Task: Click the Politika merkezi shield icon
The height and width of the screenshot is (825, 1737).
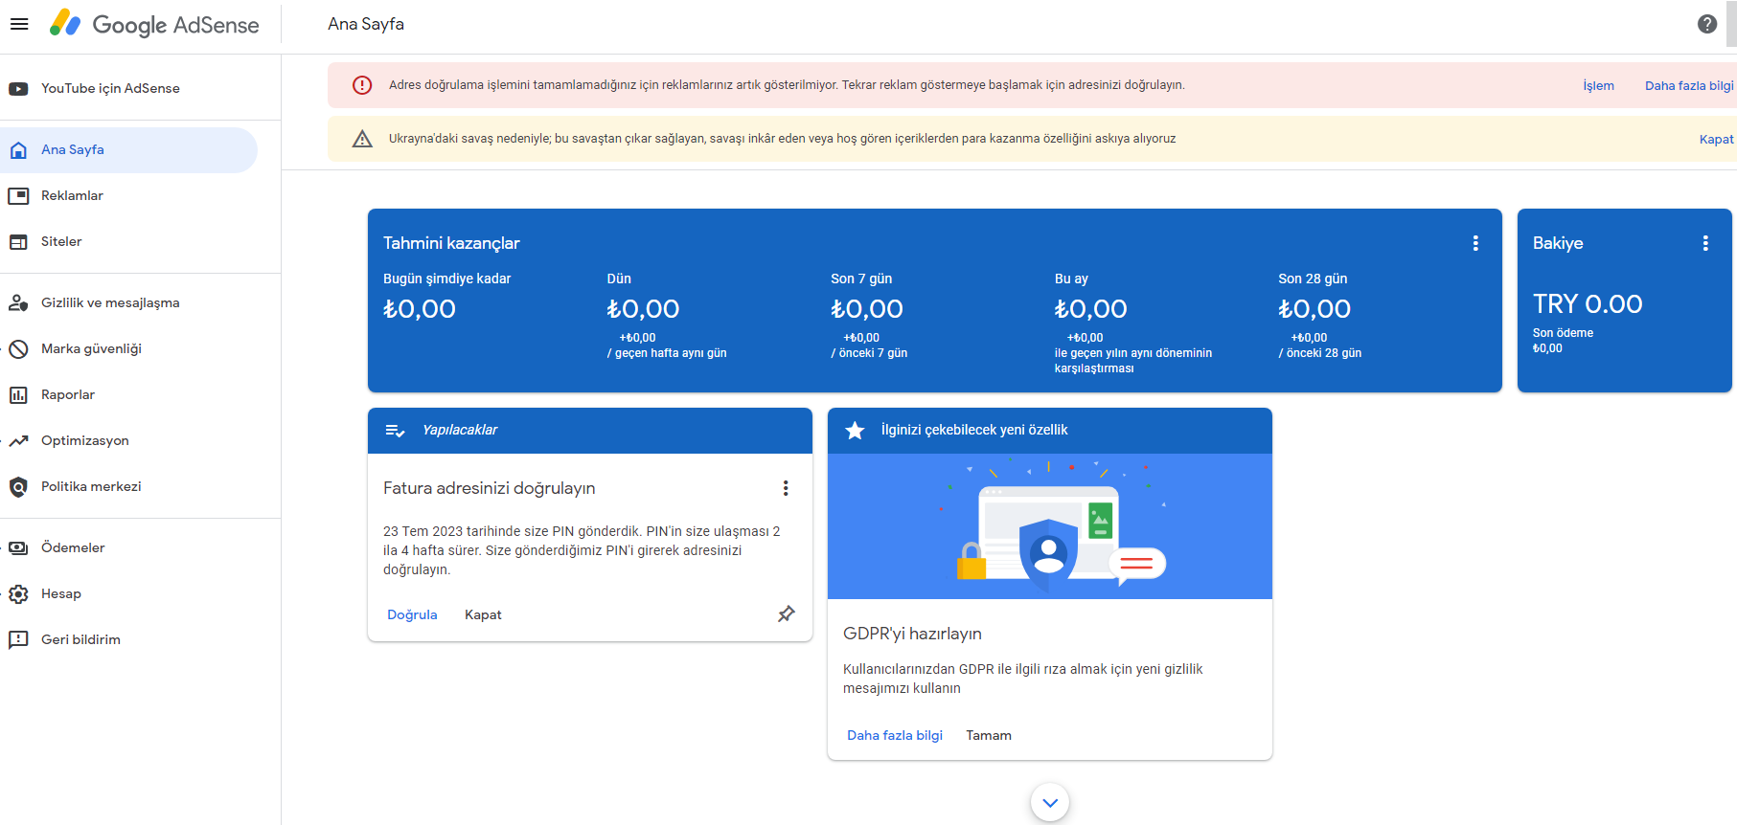Action: coord(18,487)
